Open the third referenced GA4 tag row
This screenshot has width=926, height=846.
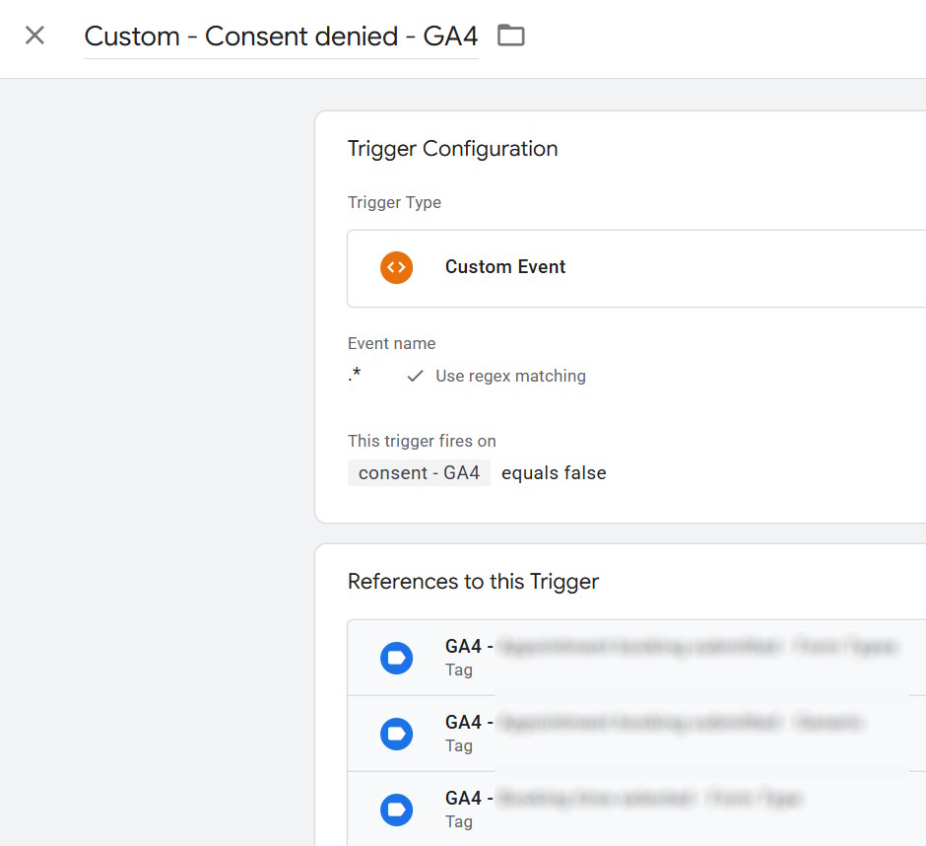[636, 809]
